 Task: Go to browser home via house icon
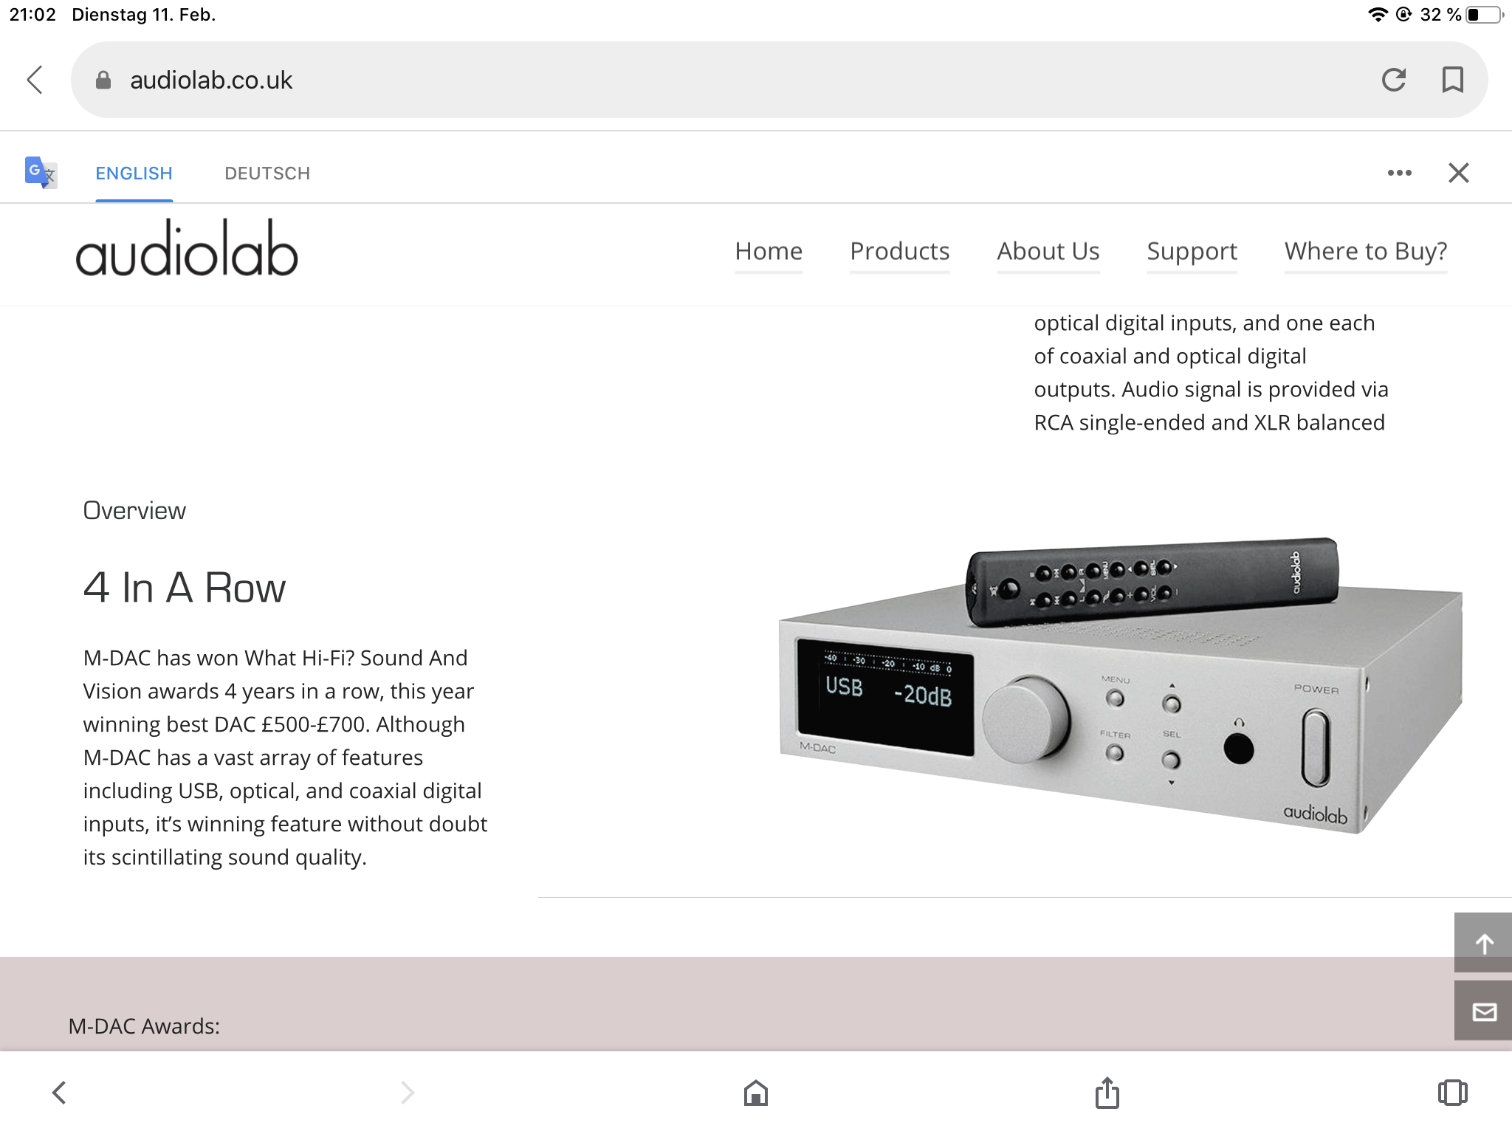tap(756, 1093)
